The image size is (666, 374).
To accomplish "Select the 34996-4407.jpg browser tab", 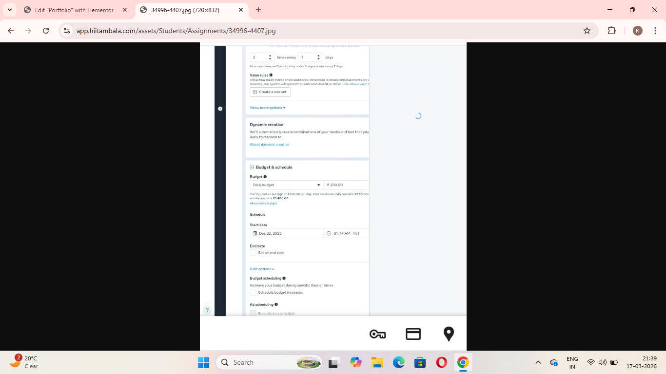I will 185,10.
